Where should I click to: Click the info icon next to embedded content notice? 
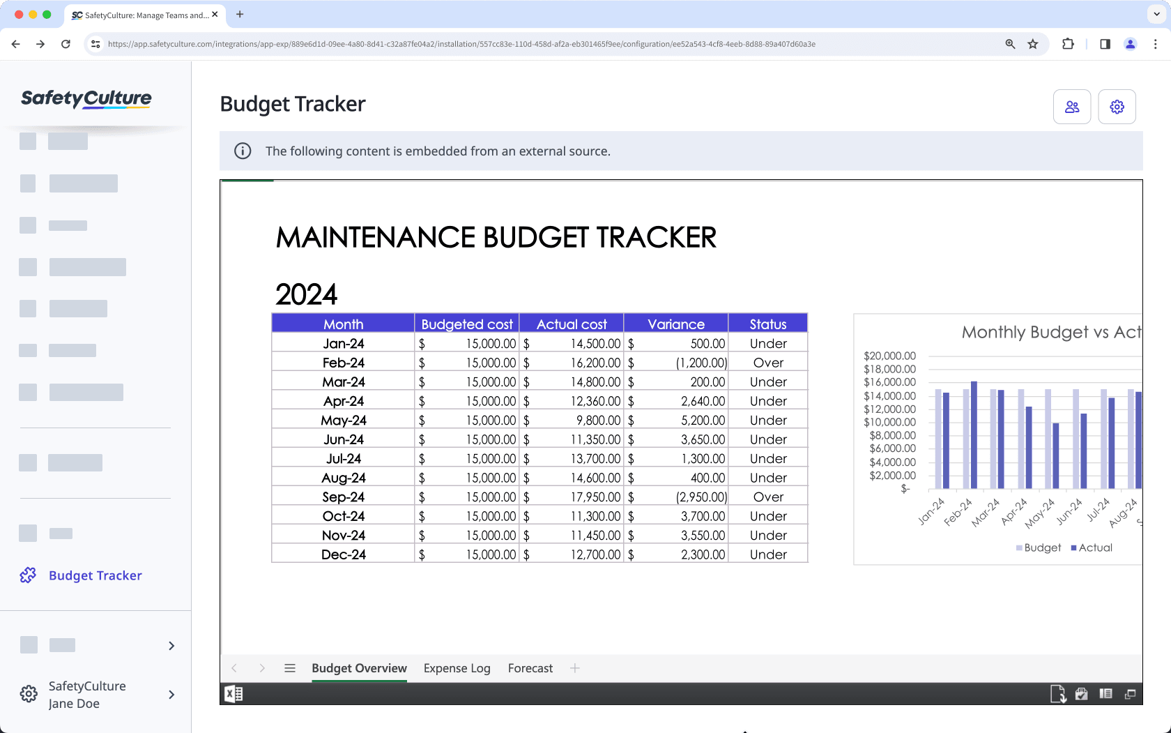point(243,151)
